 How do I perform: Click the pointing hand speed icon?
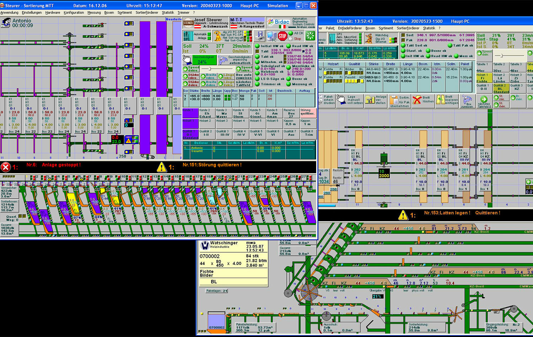pos(187,60)
